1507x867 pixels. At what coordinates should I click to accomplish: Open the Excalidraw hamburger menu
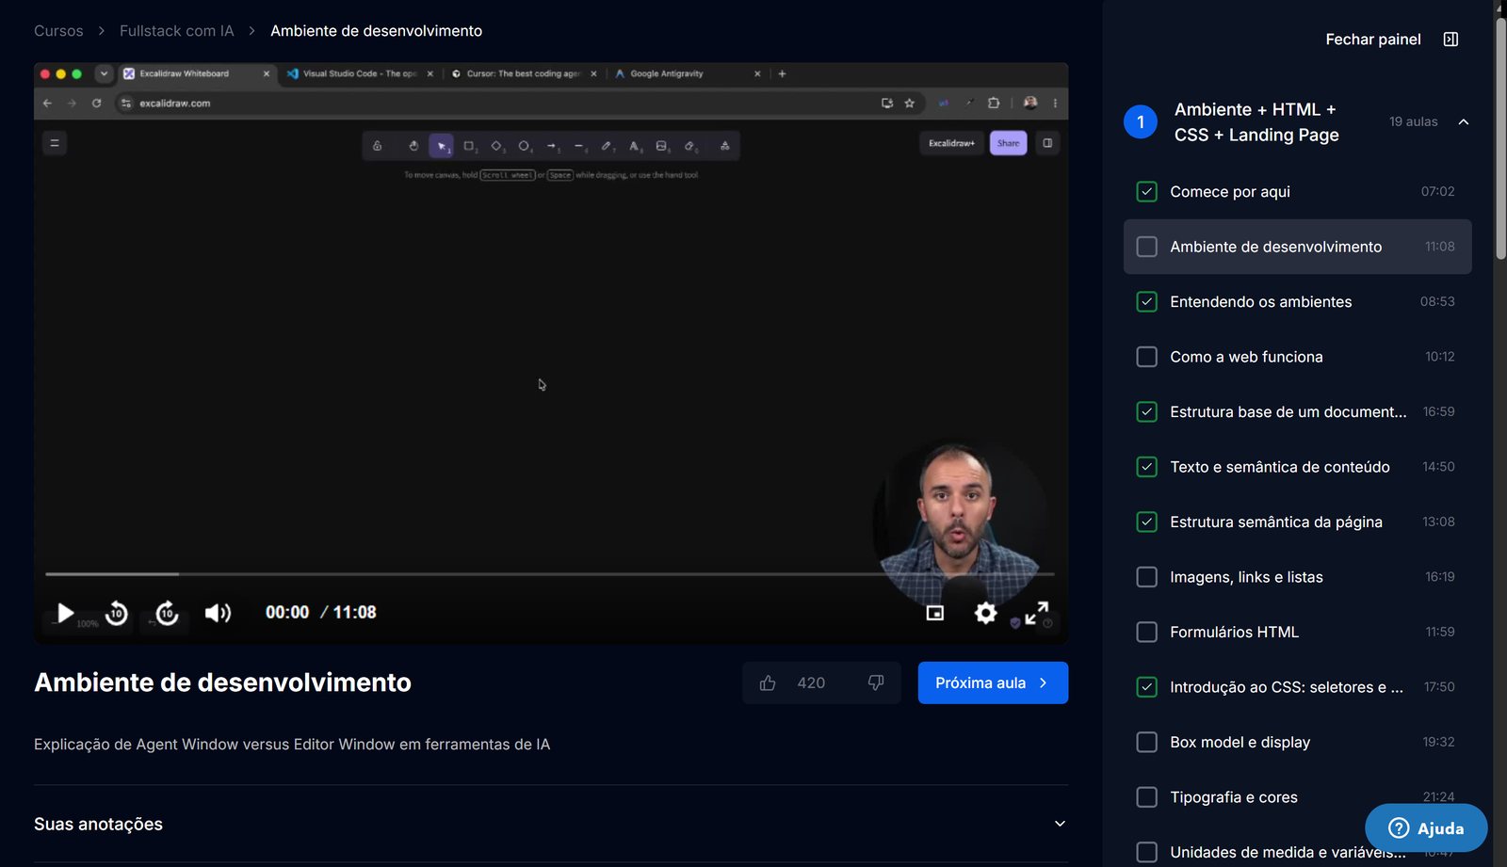pos(55,143)
